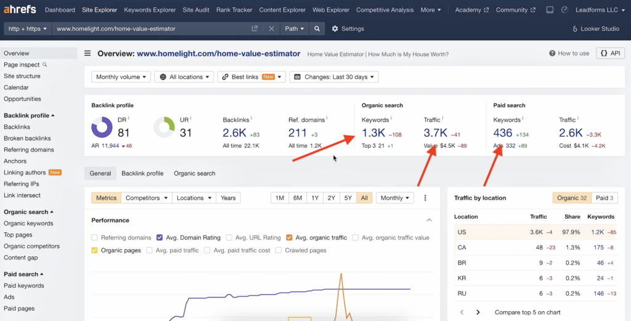Click the speedometer icon in top bar
The width and height of the screenshot is (631, 321).
(x=564, y=10)
